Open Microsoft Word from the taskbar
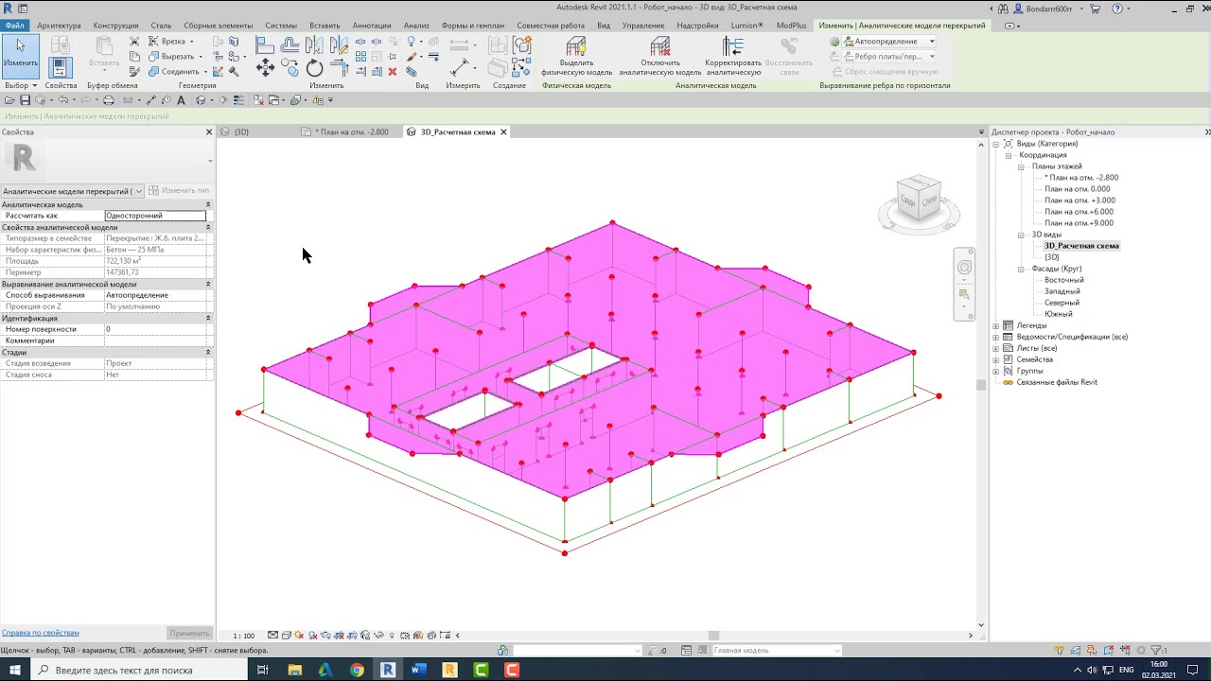Screen dimensions: 1211x681 (418, 670)
